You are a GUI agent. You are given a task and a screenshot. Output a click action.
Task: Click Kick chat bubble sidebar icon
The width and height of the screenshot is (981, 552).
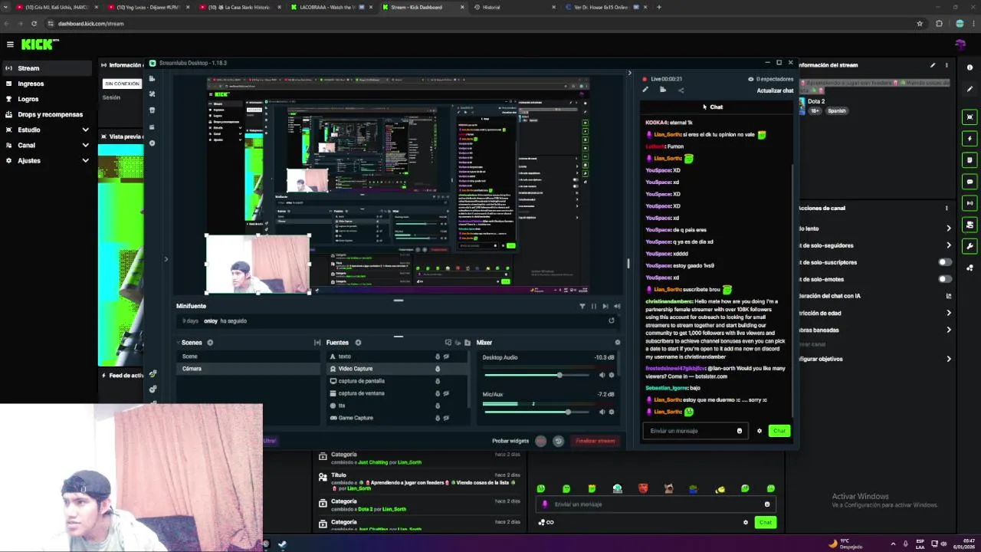[970, 182]
